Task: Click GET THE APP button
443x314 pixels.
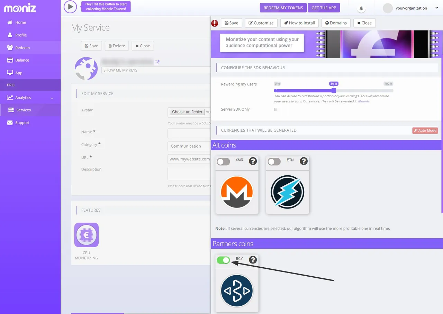Action: 324,8
